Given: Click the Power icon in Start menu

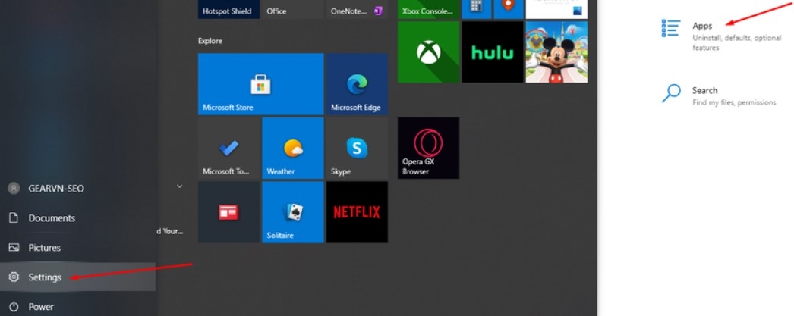Looking at the screenshot, I should click(14, 306).
